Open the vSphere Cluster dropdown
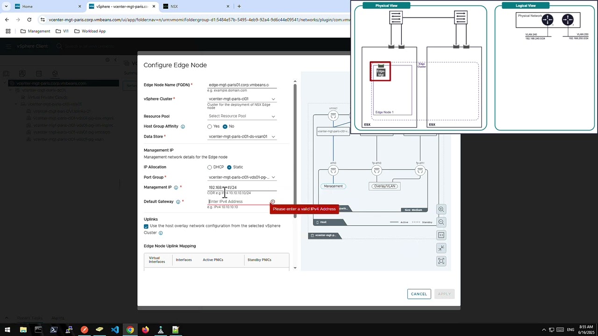Screen dimensions: 598x336 point(242,99)
